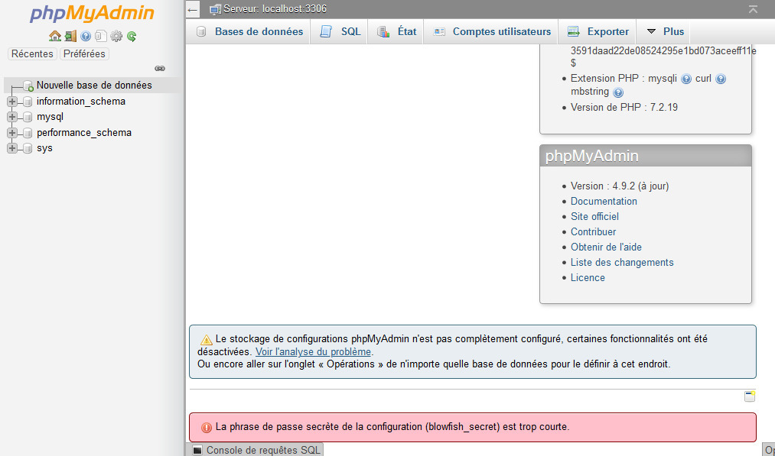The image size is (775, 456).
Task: Click the database icon beside information_schema
Action: pos(28,102)
